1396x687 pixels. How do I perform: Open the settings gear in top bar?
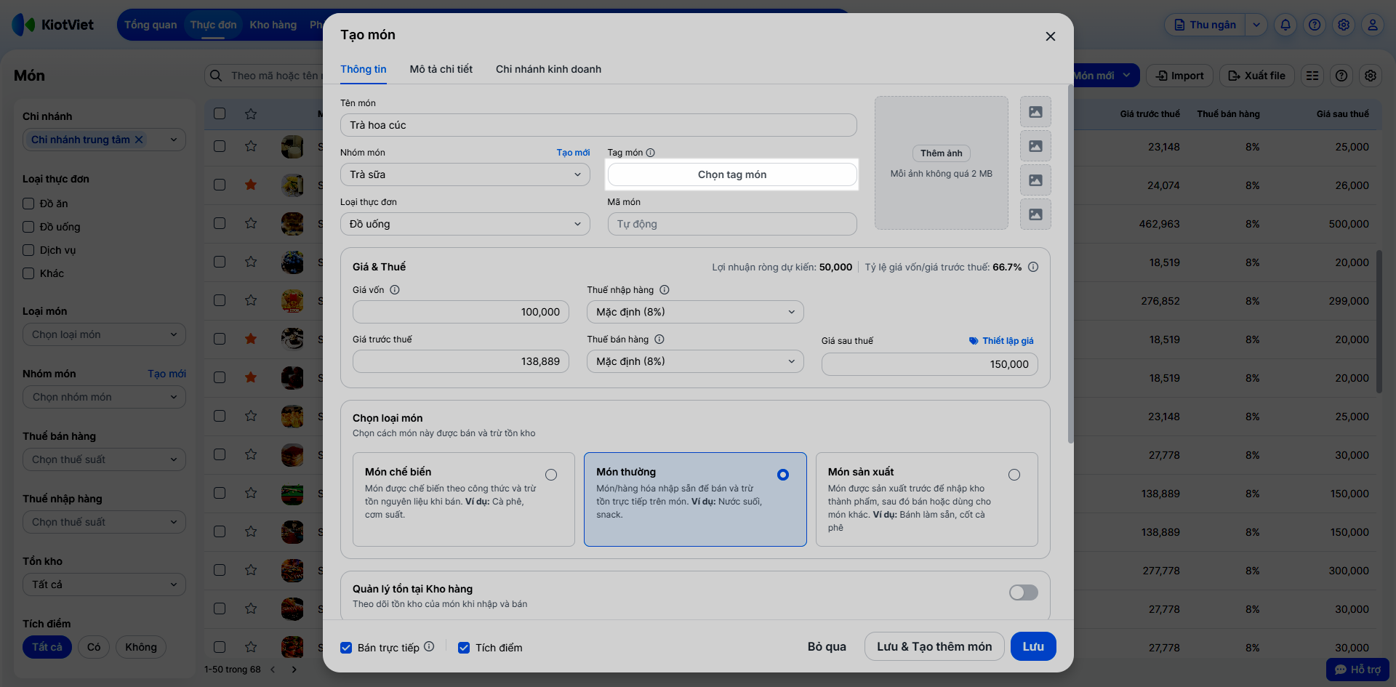pos(1344,25)
